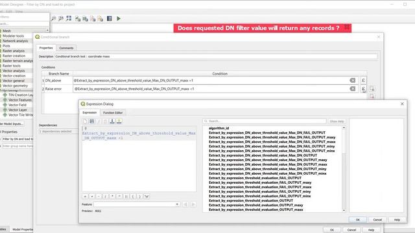Select the Properties tab in Conditional branch
Image resolution: width=415 pixels, height=233 pixels.
46,48
